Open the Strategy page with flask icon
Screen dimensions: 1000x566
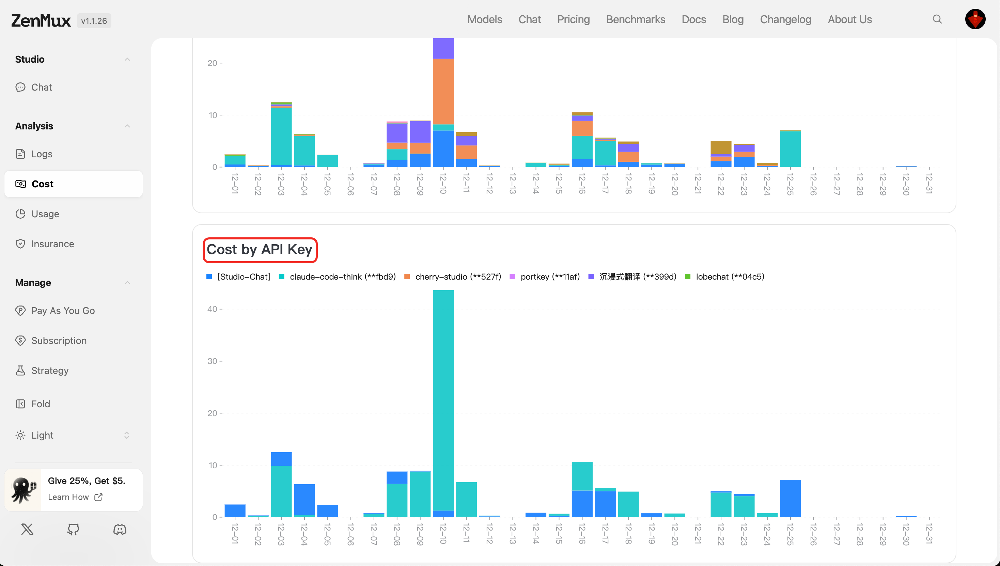point(50,371)
